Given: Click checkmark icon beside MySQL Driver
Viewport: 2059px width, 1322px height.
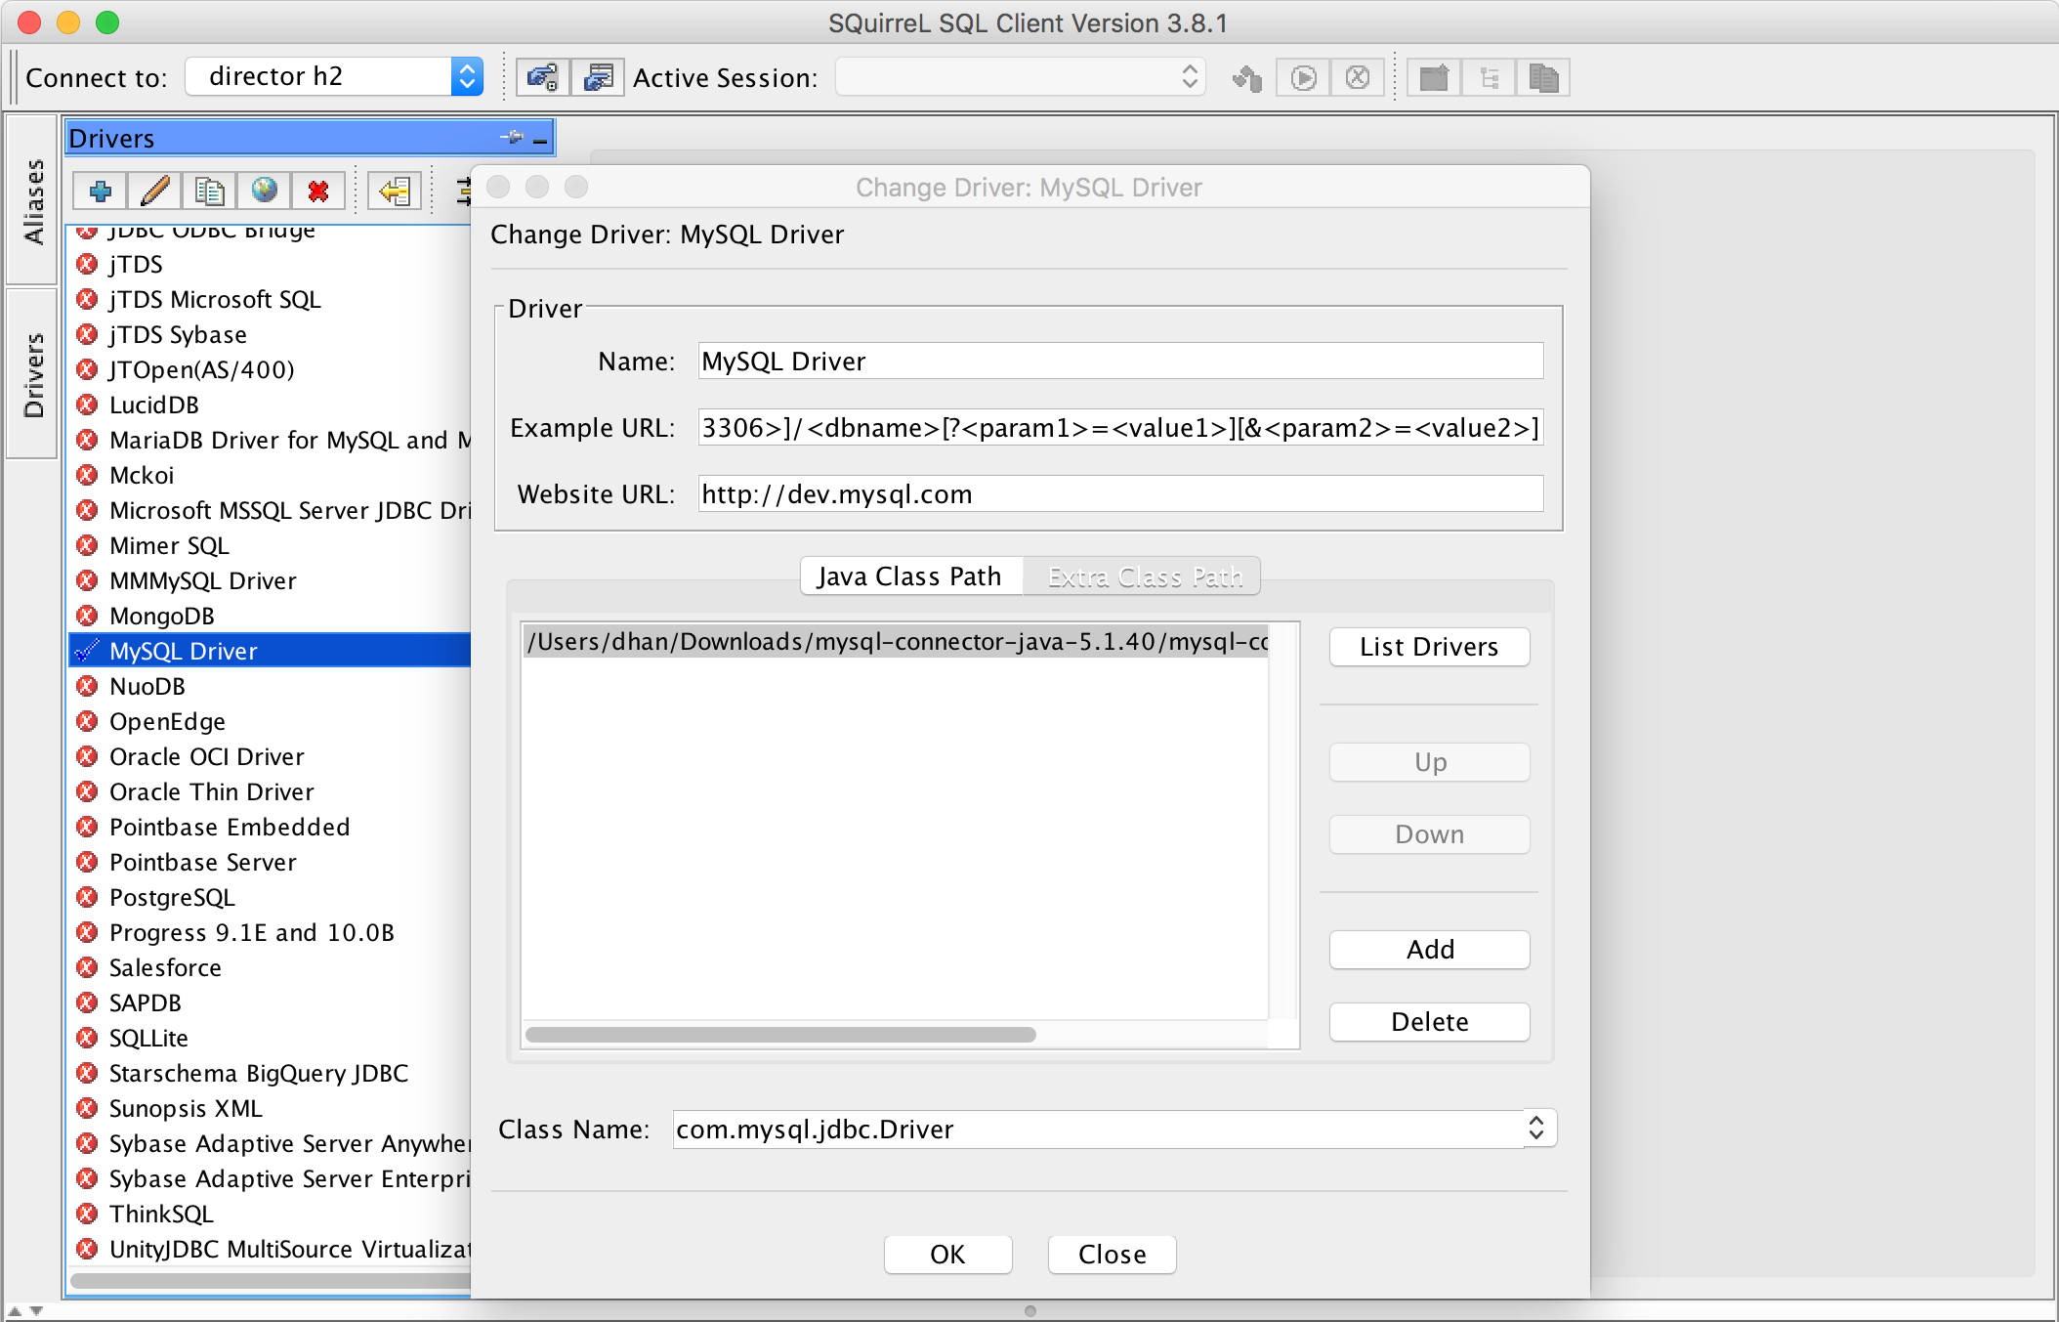Looking at the screenshot, I should click(x=87, y=651).
